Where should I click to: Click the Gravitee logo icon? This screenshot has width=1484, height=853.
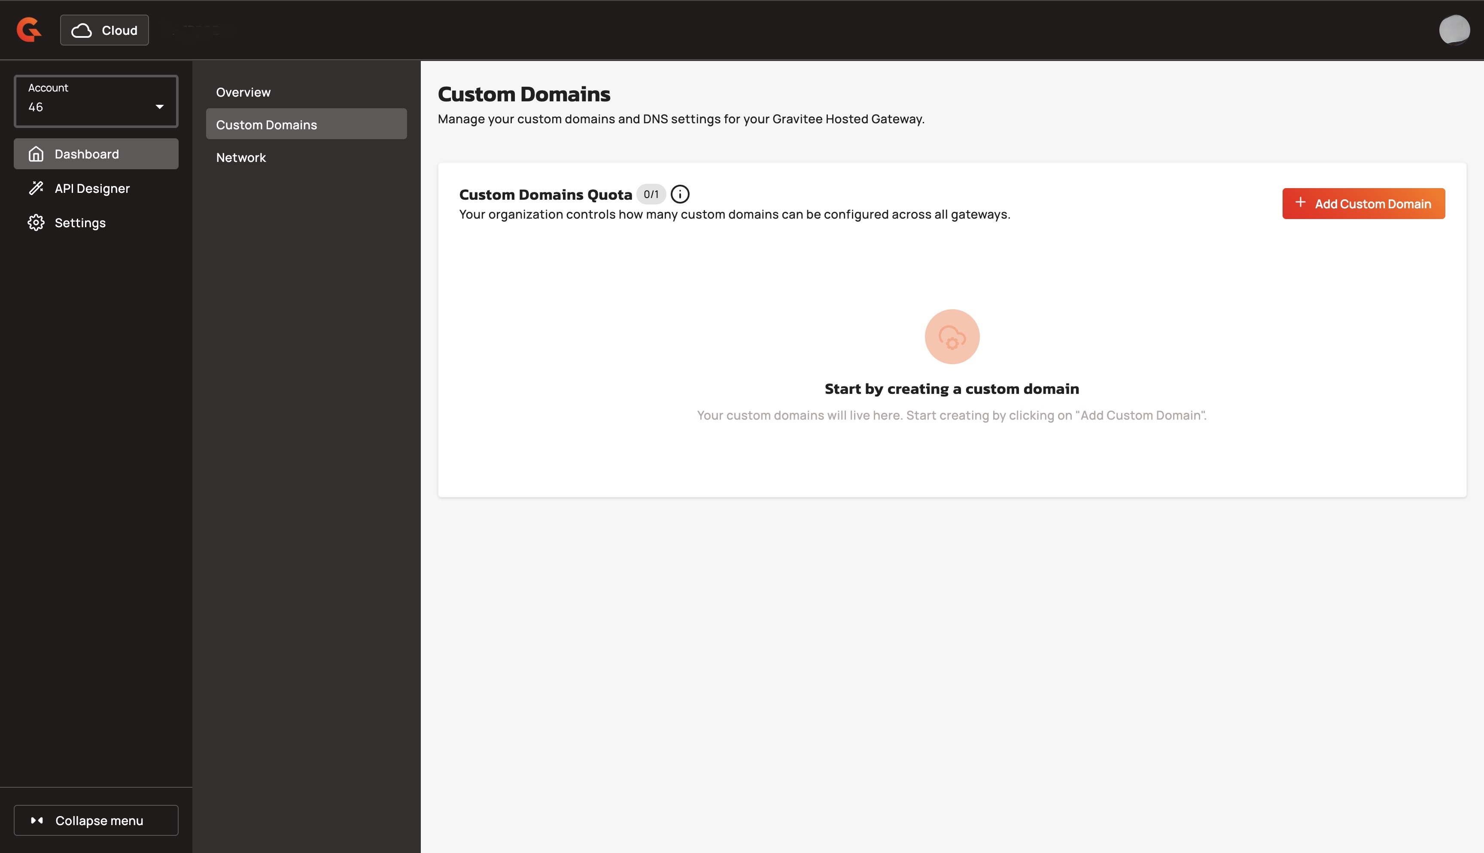point(29,30)
